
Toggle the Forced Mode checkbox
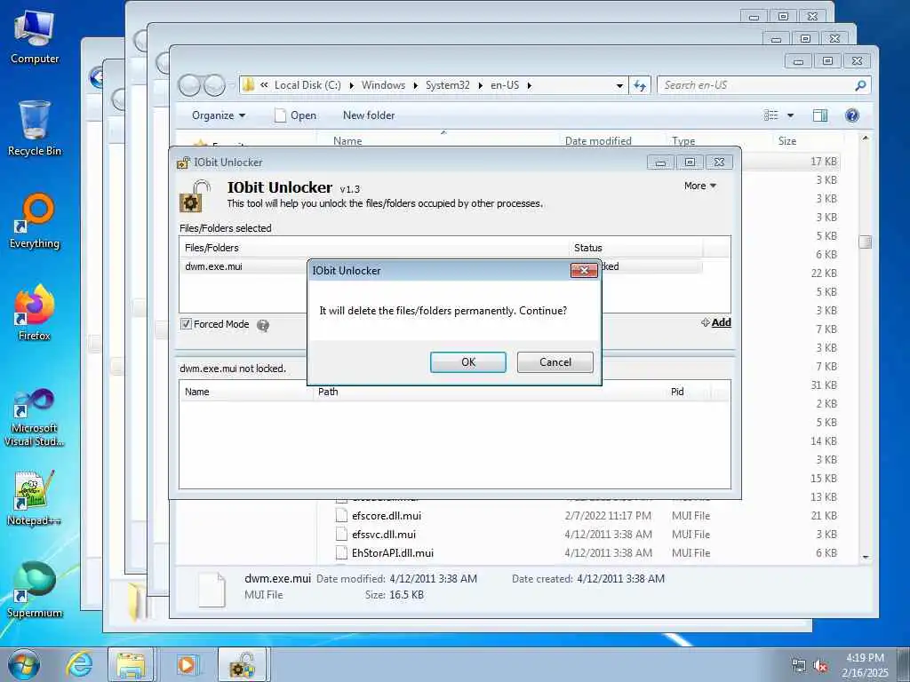(186, 324)
